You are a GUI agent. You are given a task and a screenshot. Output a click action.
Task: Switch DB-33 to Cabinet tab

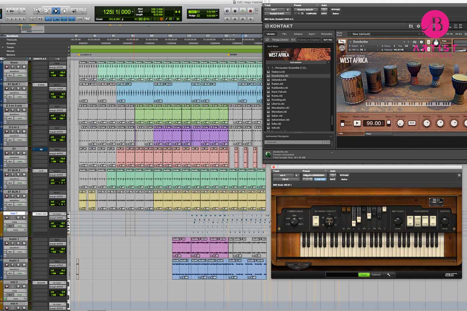(376, 275)
